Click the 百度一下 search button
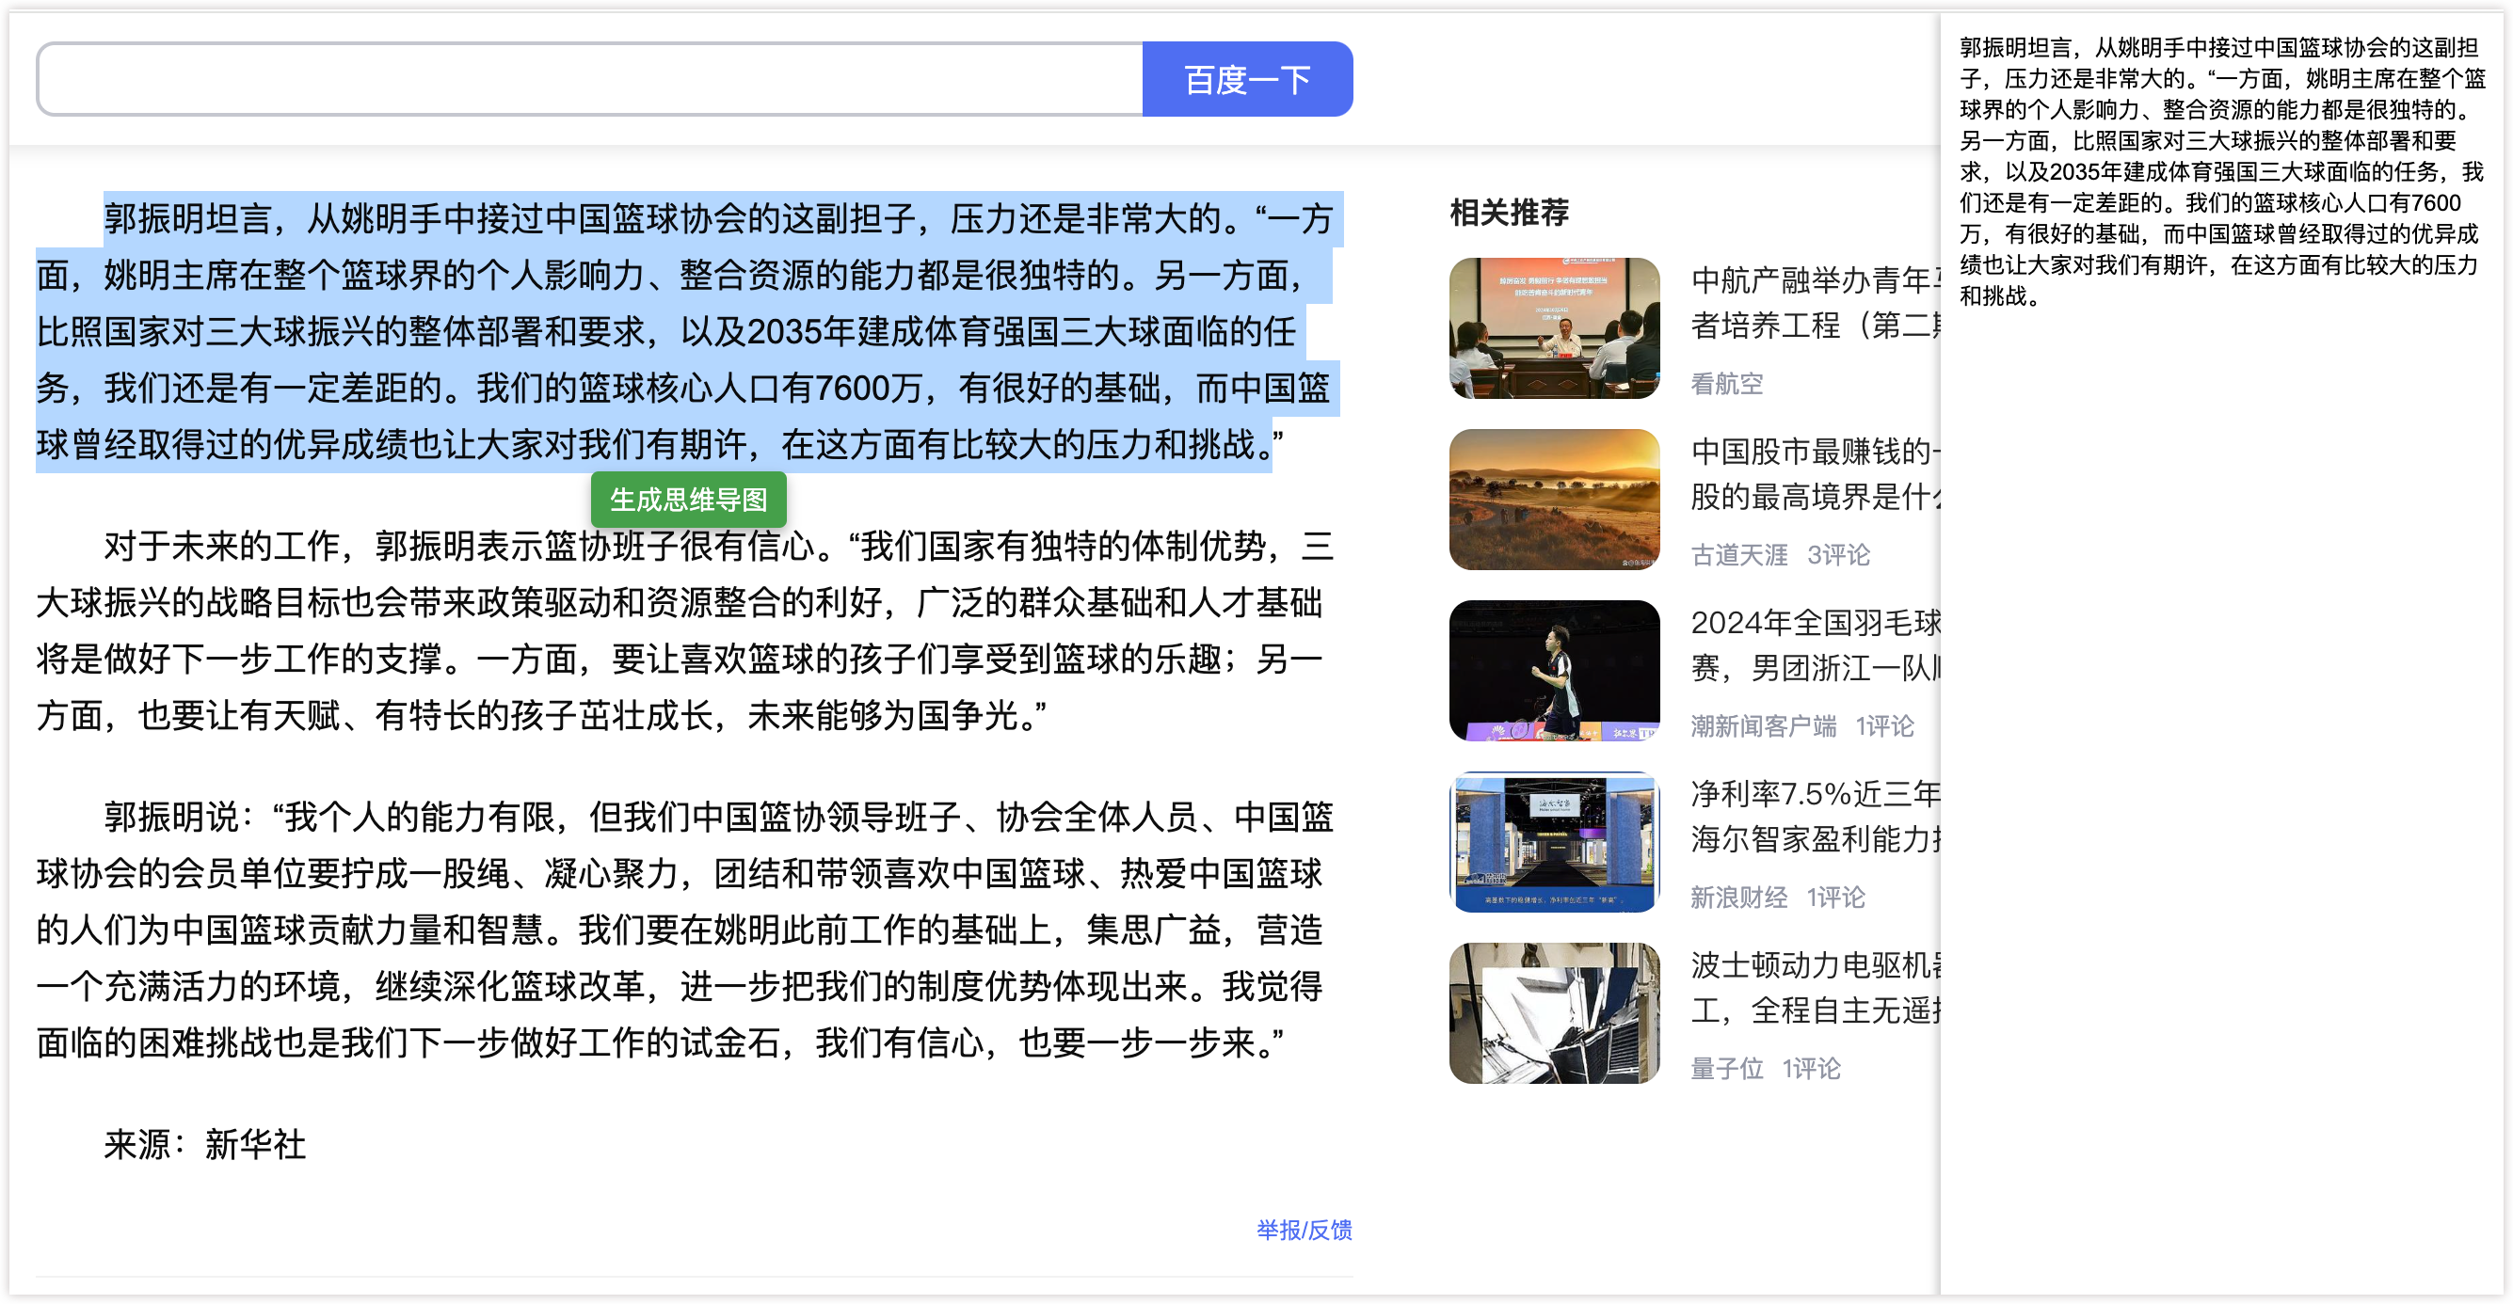Screen dimensions: 2513x1304 tap(1247, 79)
